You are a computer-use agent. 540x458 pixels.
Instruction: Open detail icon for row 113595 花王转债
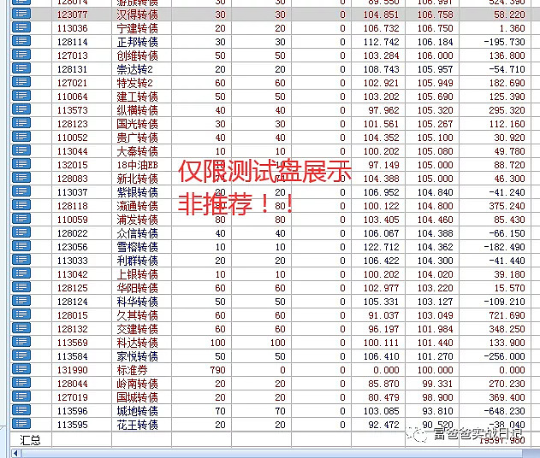[x=21, y=424]
